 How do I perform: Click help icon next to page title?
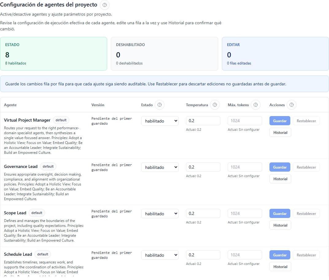pos(105,5)
